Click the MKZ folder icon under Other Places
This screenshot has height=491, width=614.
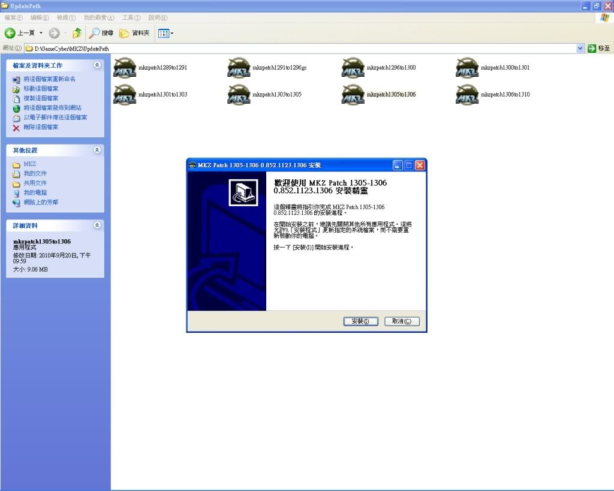tap(16, 164)
